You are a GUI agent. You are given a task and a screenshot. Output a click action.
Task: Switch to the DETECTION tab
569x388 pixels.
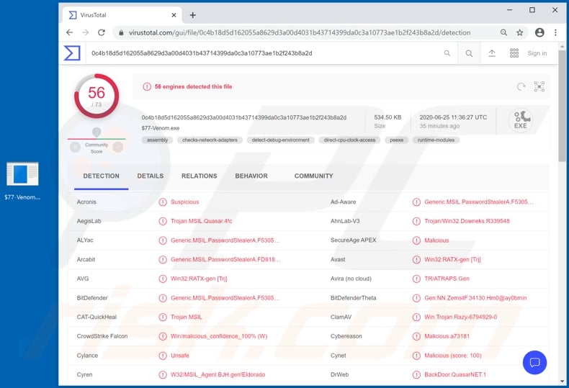[x=102, y=176]
